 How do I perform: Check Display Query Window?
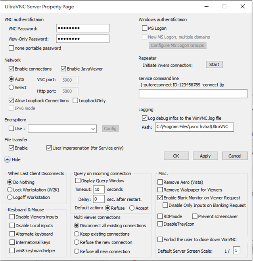point(78,180)
